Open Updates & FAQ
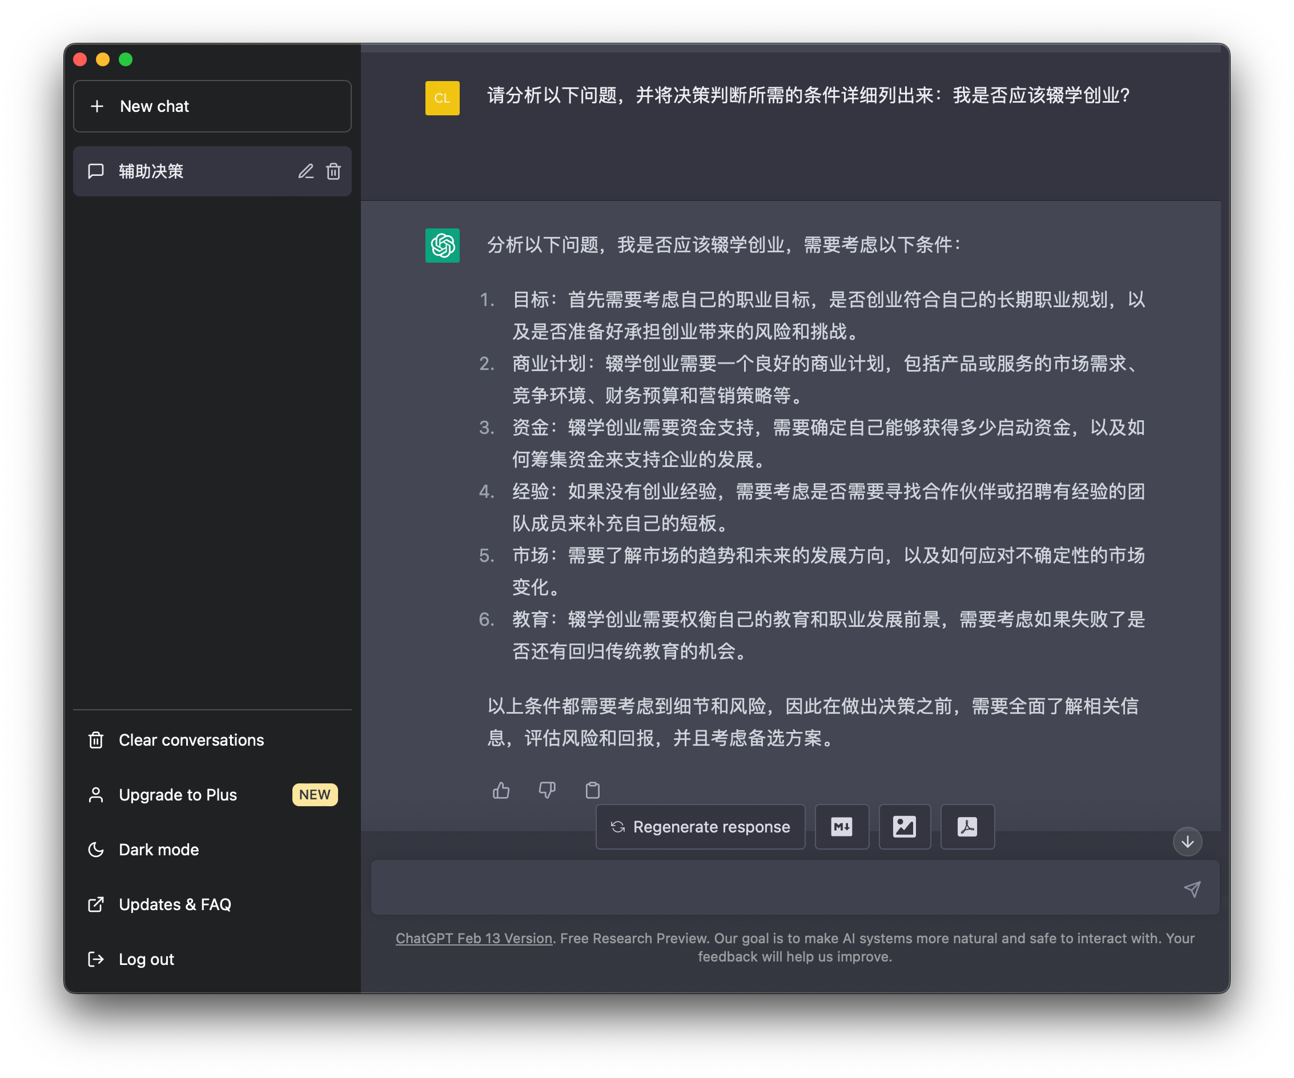The image size is (1294, 1078). [174, 904]
